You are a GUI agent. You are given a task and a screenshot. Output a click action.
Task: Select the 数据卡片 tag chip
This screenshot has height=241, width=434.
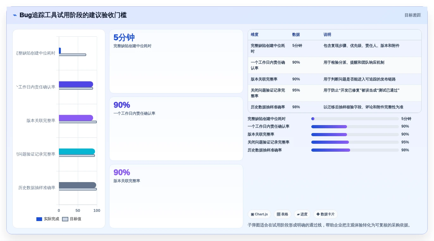tap(325, 214)
